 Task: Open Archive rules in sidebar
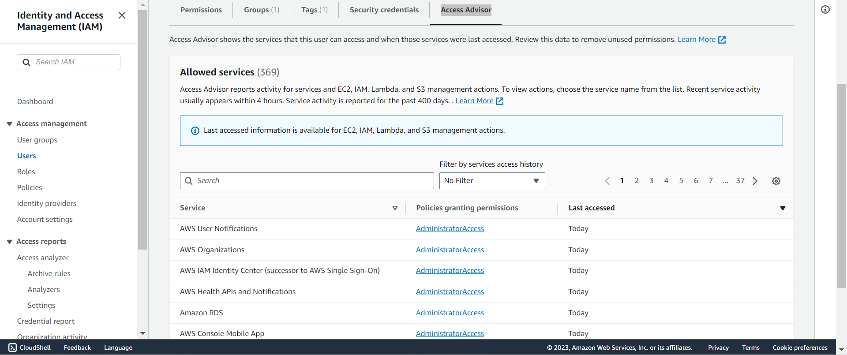49,273
